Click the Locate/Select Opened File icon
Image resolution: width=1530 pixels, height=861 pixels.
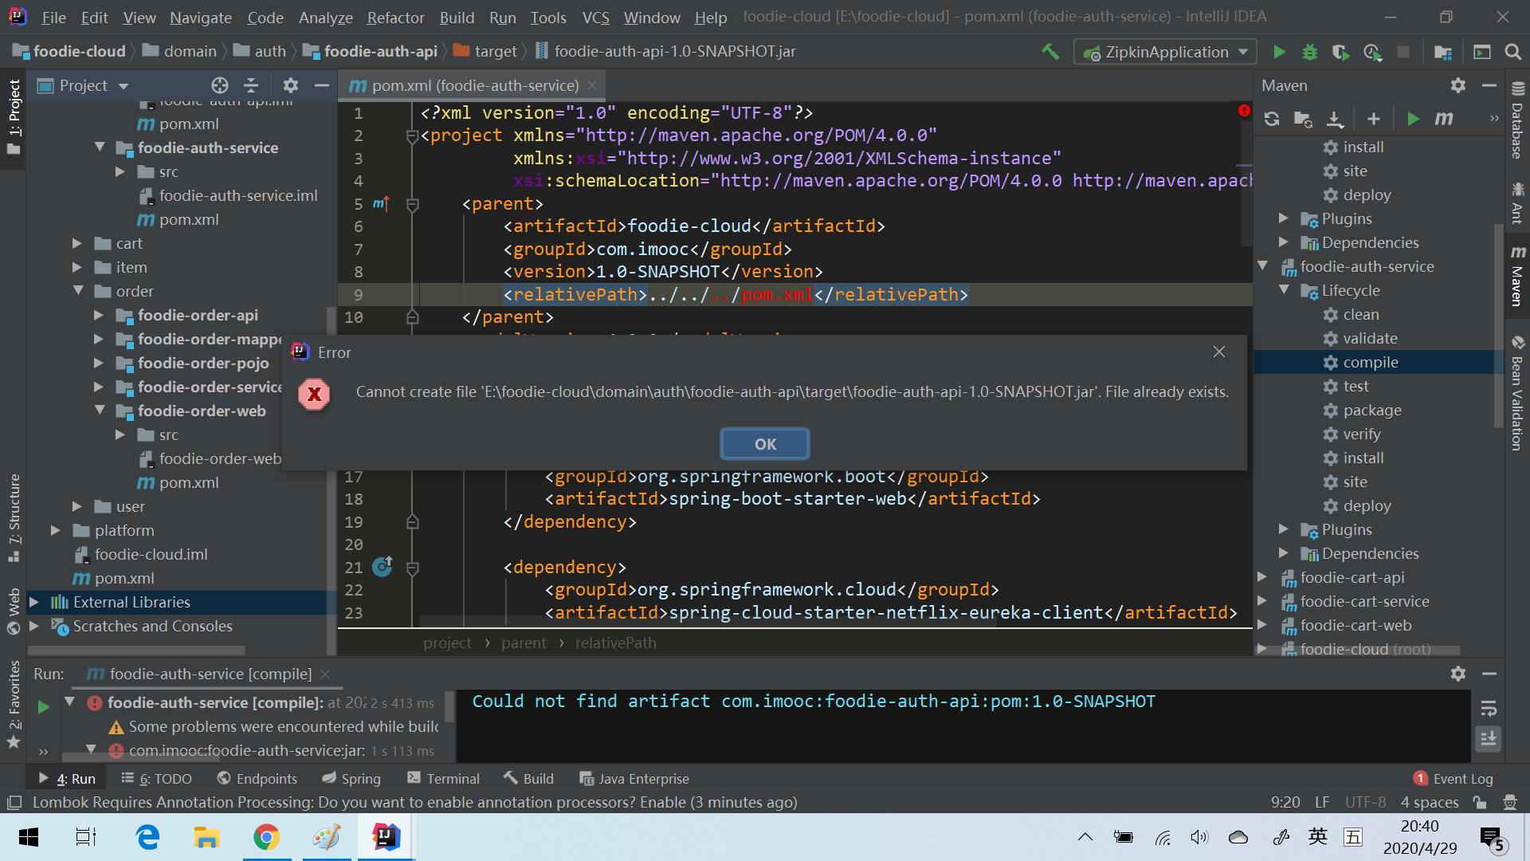219,85
